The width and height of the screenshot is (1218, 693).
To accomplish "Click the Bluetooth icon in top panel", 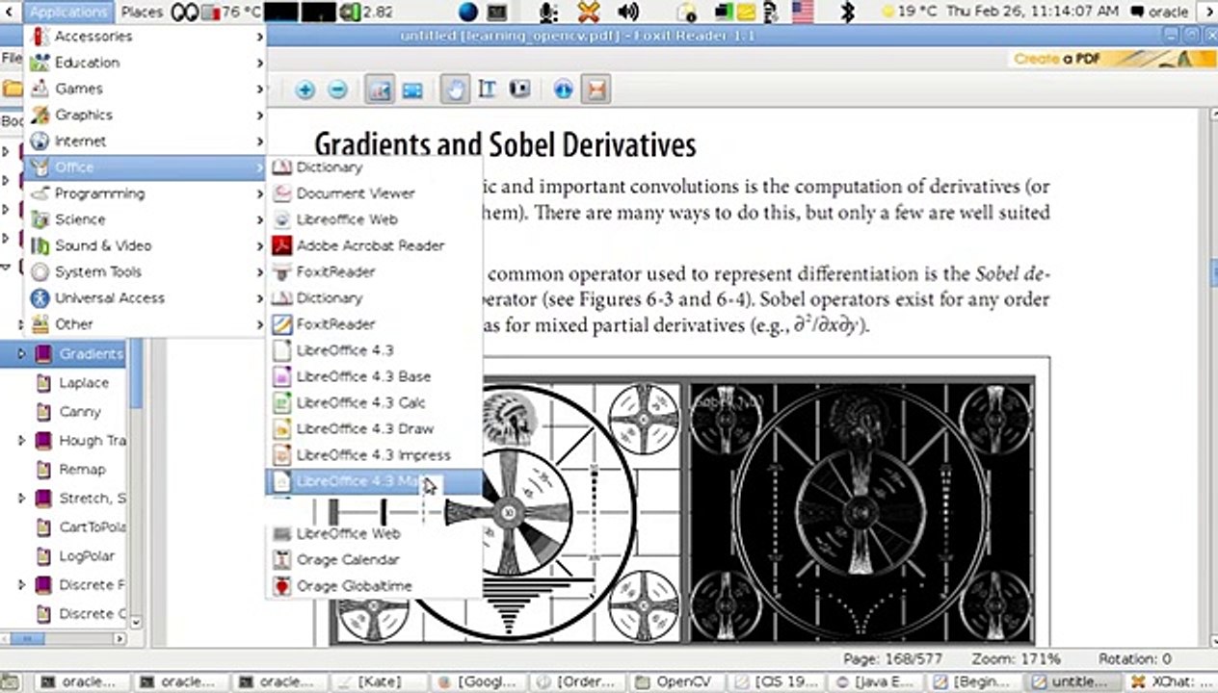I will [x=848, y=12].
